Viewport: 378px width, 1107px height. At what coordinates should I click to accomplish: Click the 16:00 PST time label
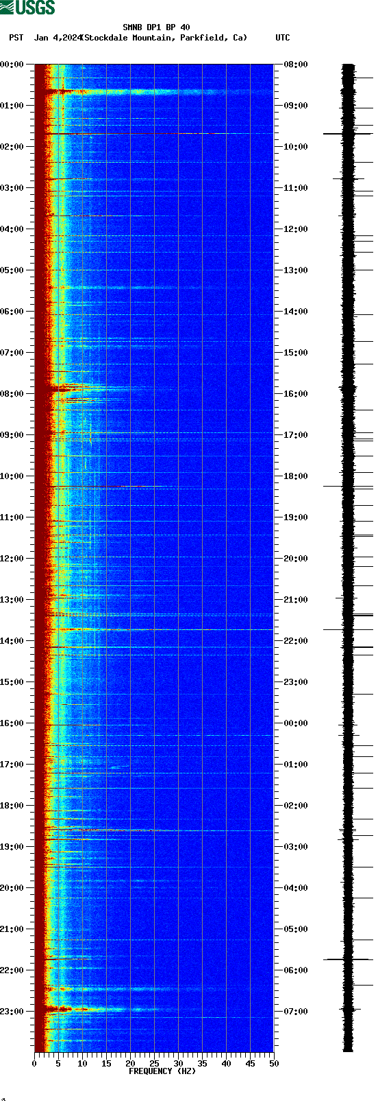tap(12, 723)
